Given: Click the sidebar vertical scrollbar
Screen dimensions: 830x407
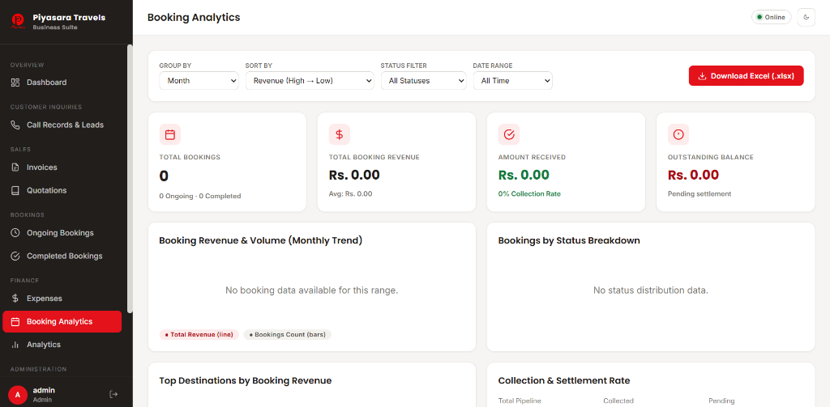Looking at the screenshot, I should point(130,179).
